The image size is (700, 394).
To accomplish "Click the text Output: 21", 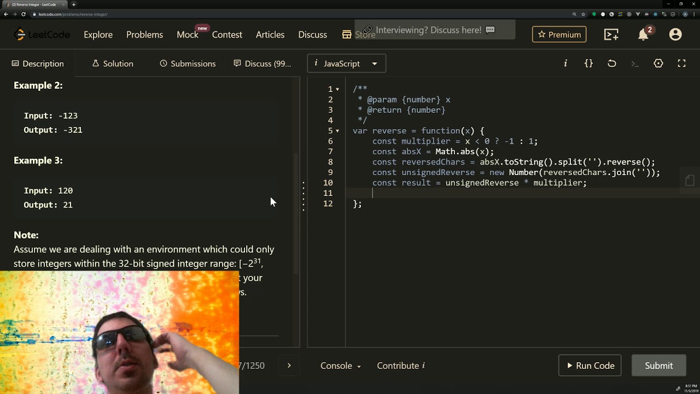I will coord(48,205).
